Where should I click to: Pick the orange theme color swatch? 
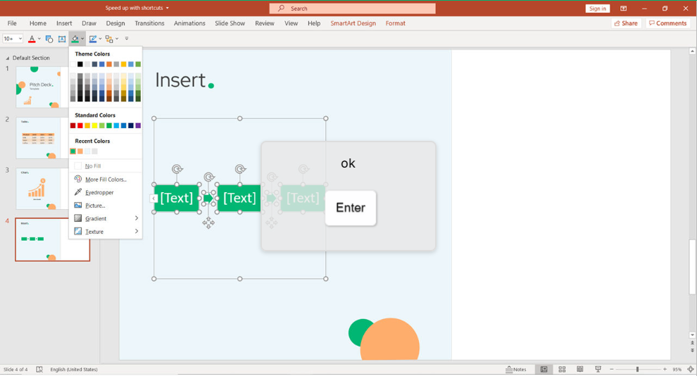(109, 65)
